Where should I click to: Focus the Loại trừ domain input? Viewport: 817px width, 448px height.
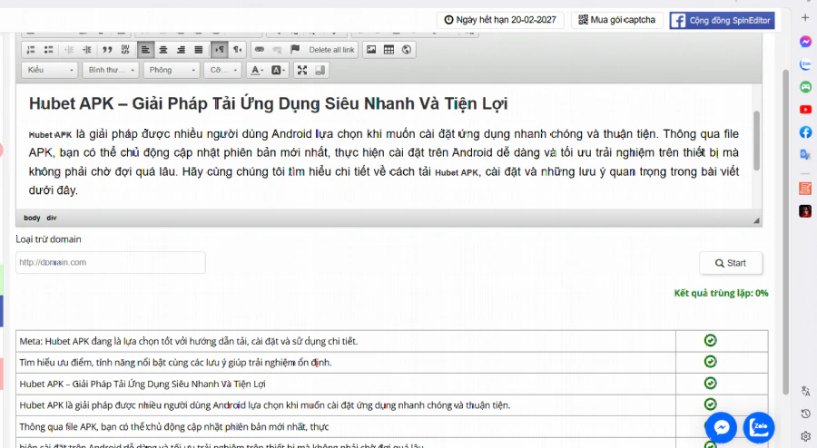point(111,262)
